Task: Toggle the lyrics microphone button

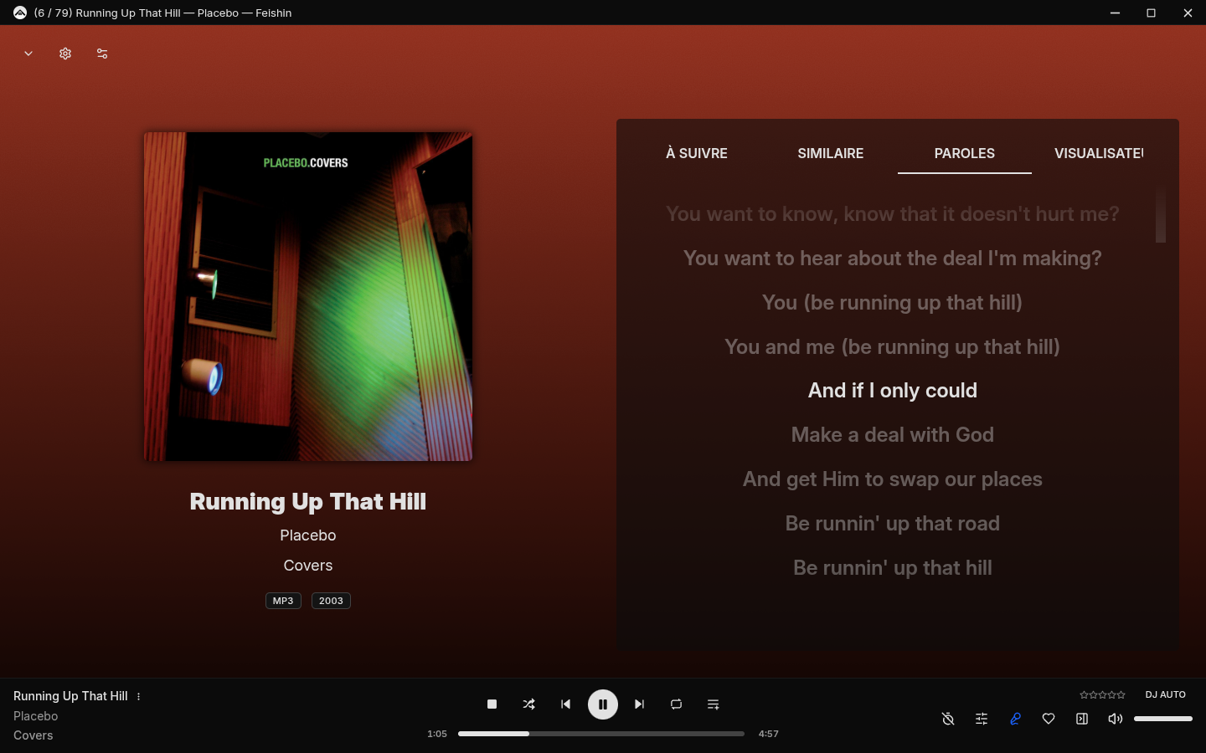Action: [x=1015, y=719]
